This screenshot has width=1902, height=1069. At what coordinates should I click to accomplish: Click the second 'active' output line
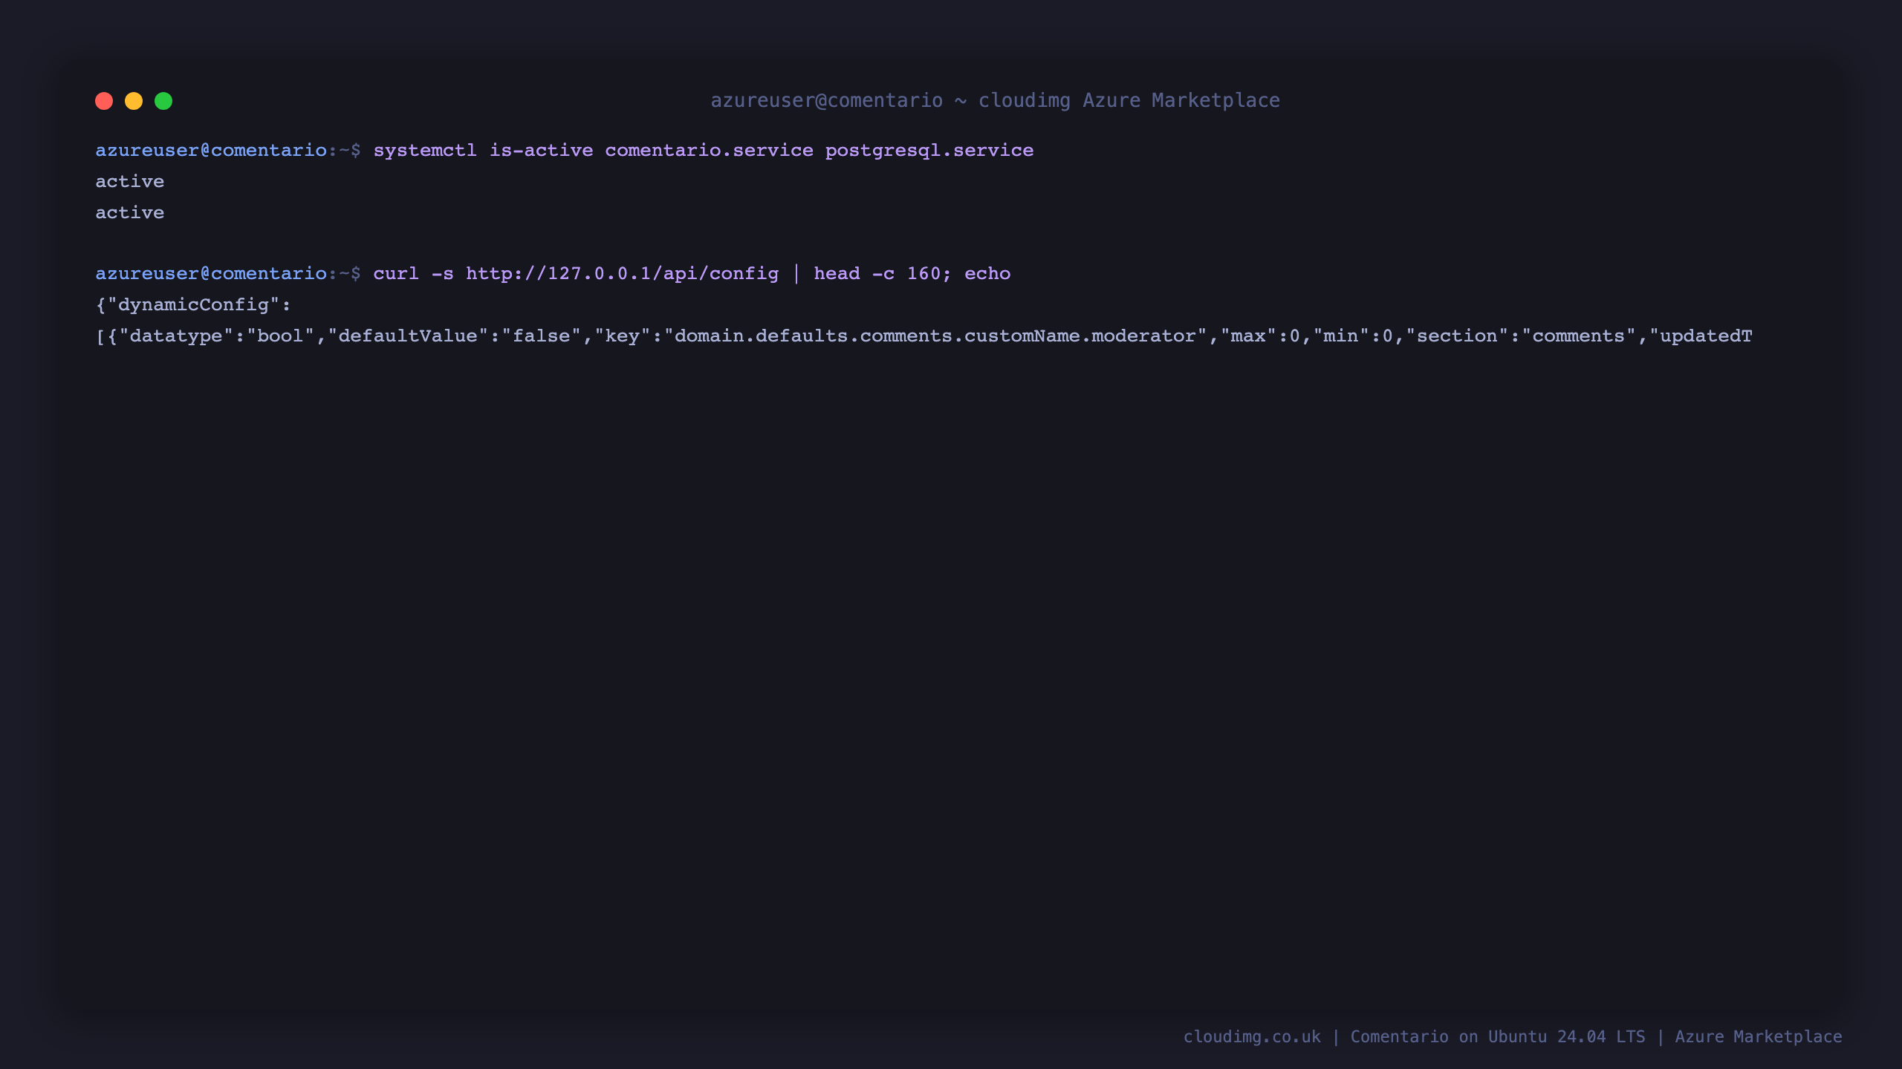(x=130, y=212)
